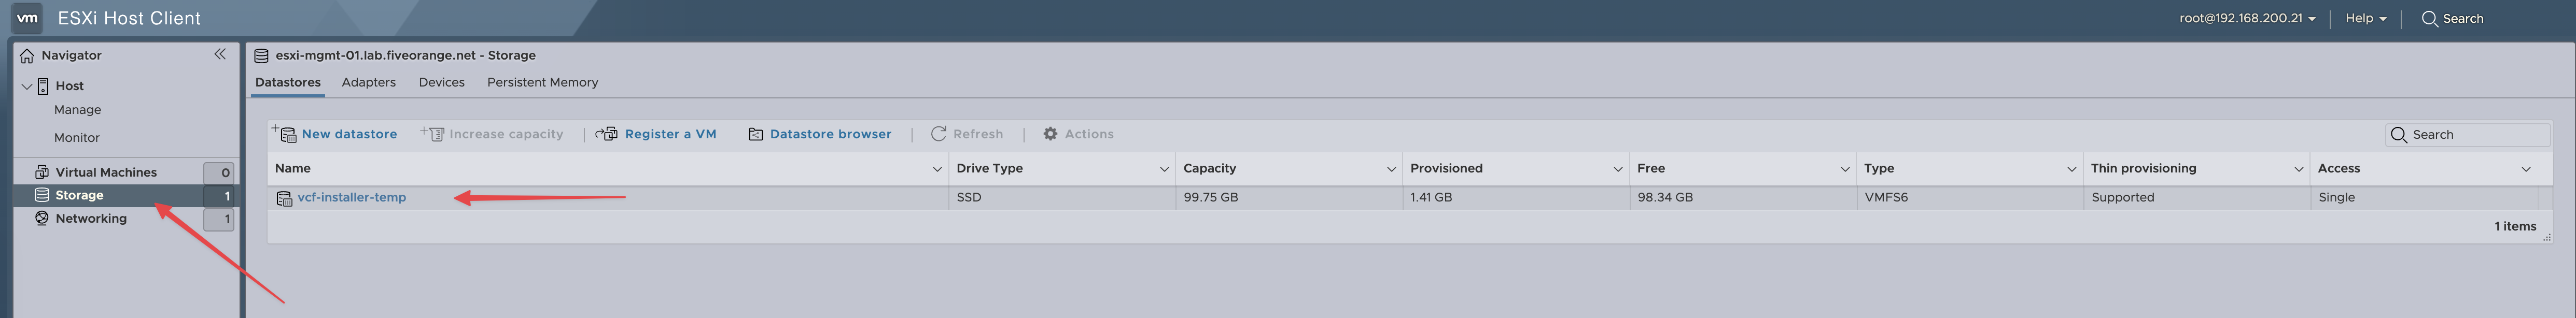Click the Virtual Machines icon in Navigator
Image resolution: width=2576 pixels, height=318 pixels.
(42, 172)
